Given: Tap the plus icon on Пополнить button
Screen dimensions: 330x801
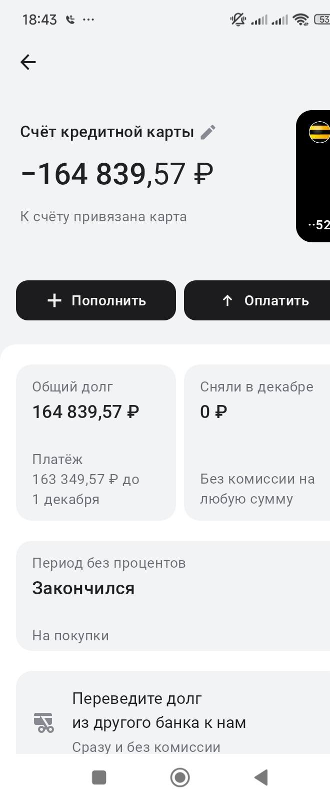Looking at the screenshot, I should pos(54,300).
